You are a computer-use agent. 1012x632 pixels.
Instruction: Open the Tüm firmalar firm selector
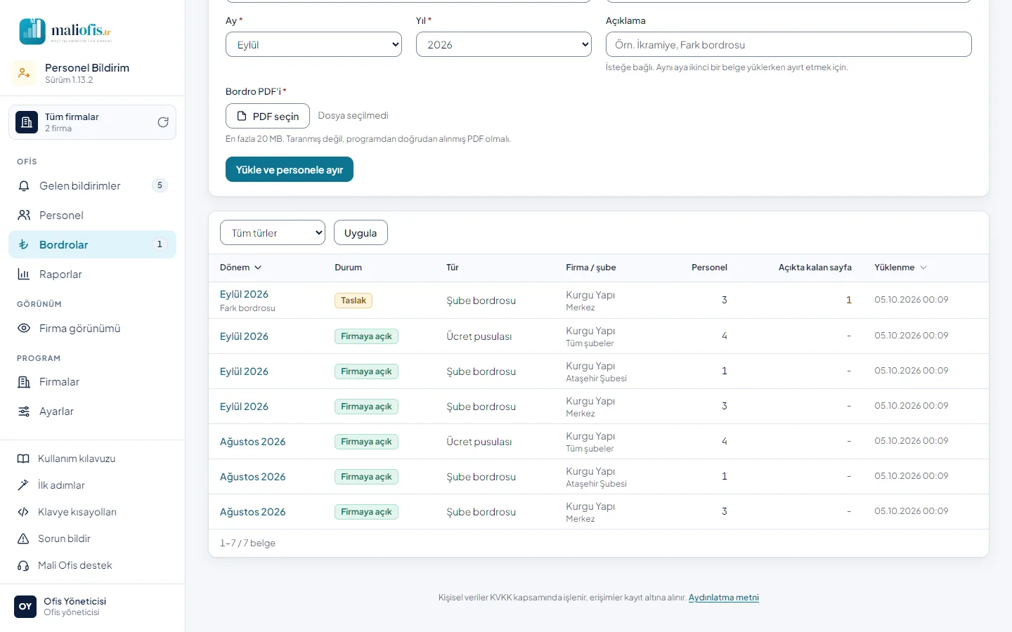[x=92, y=122]
